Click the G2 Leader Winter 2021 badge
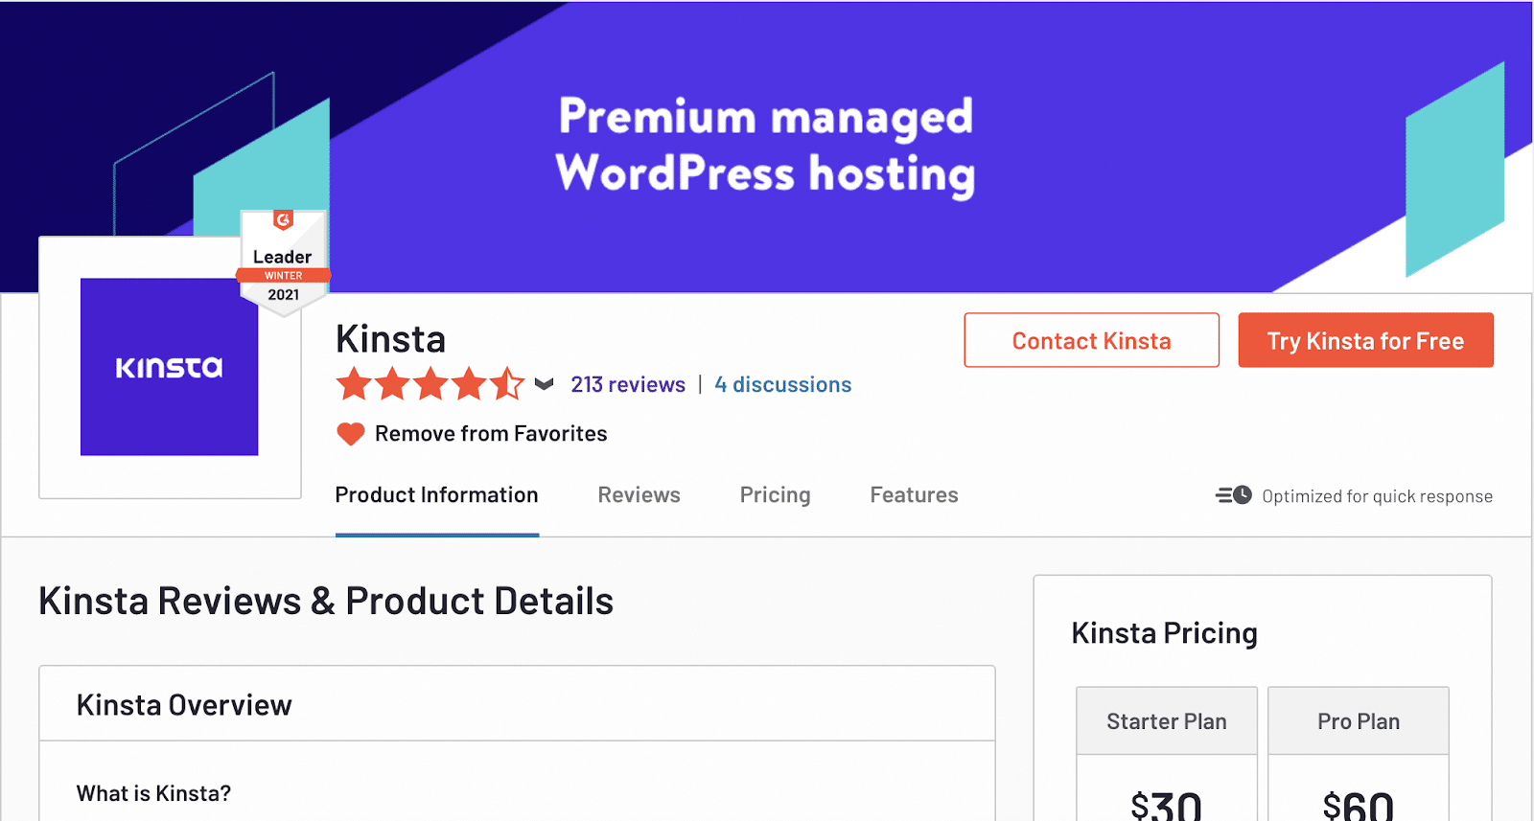This screenshot has width=1534, height=821. [283, 262]
